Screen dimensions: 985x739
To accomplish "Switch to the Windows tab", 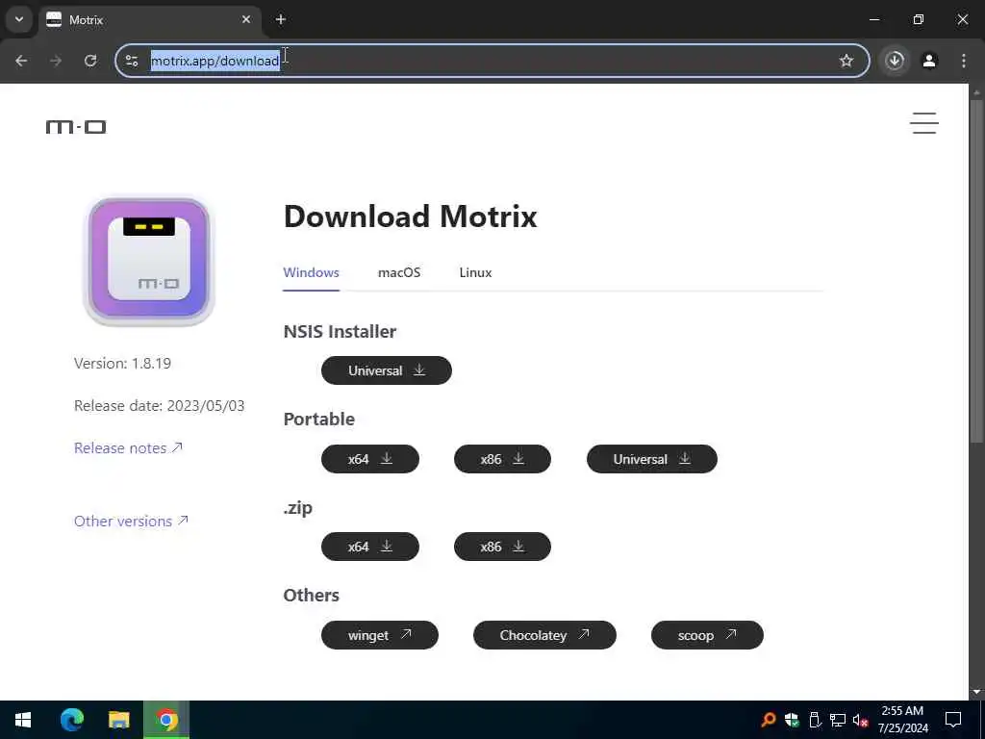I will [x=311, y=272].
